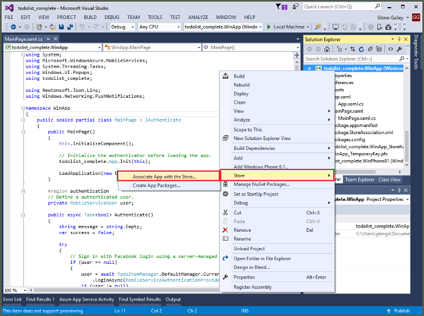424x316 pixels.
Task: Click Publish in the status bar
Action: click(x=402, y=311)
